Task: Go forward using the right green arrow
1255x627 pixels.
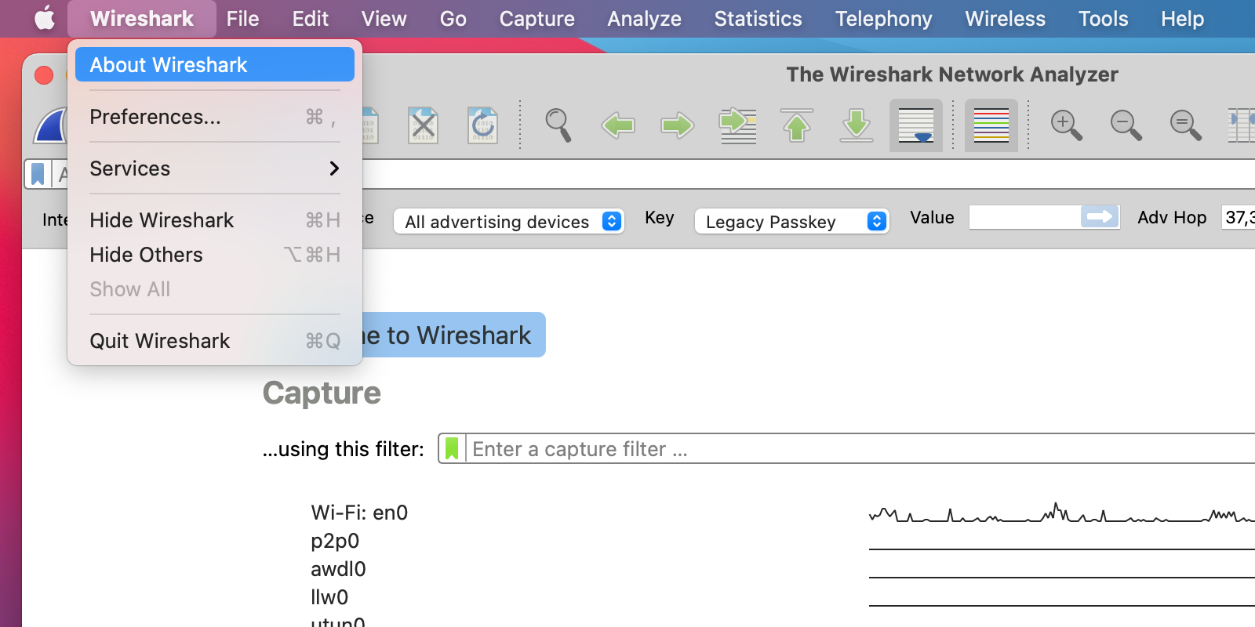Action: [678, 125]
